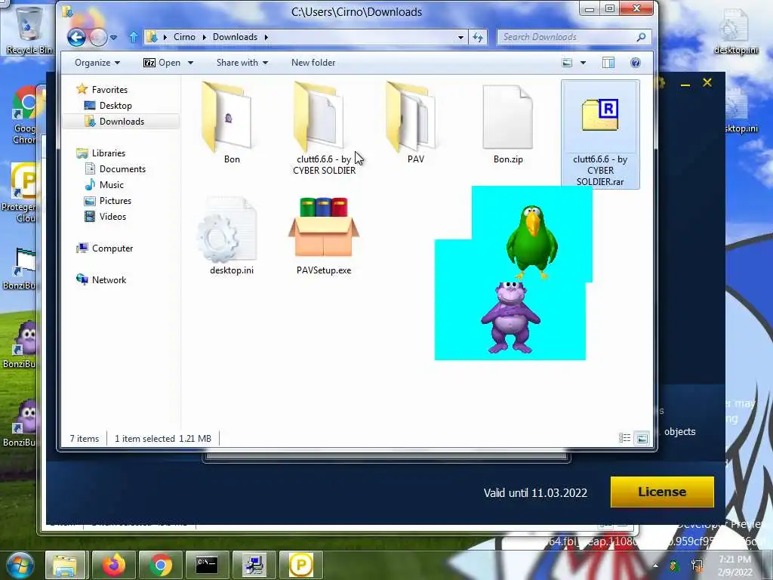Image resolution: width=773 pixels, height=580 pixels.
Task: Click the blue help icon
Action: [x=636, y=63]
